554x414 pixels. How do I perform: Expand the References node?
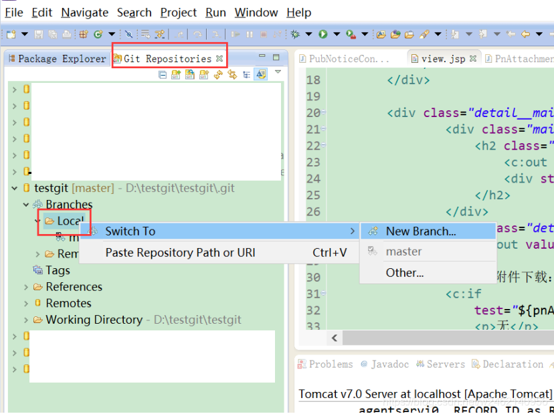pos(26,287)
